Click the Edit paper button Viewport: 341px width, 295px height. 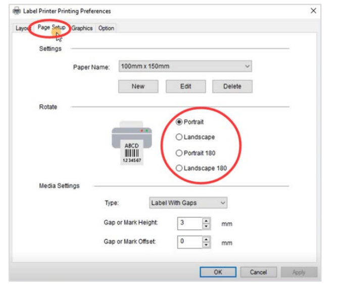click(185, 87)
